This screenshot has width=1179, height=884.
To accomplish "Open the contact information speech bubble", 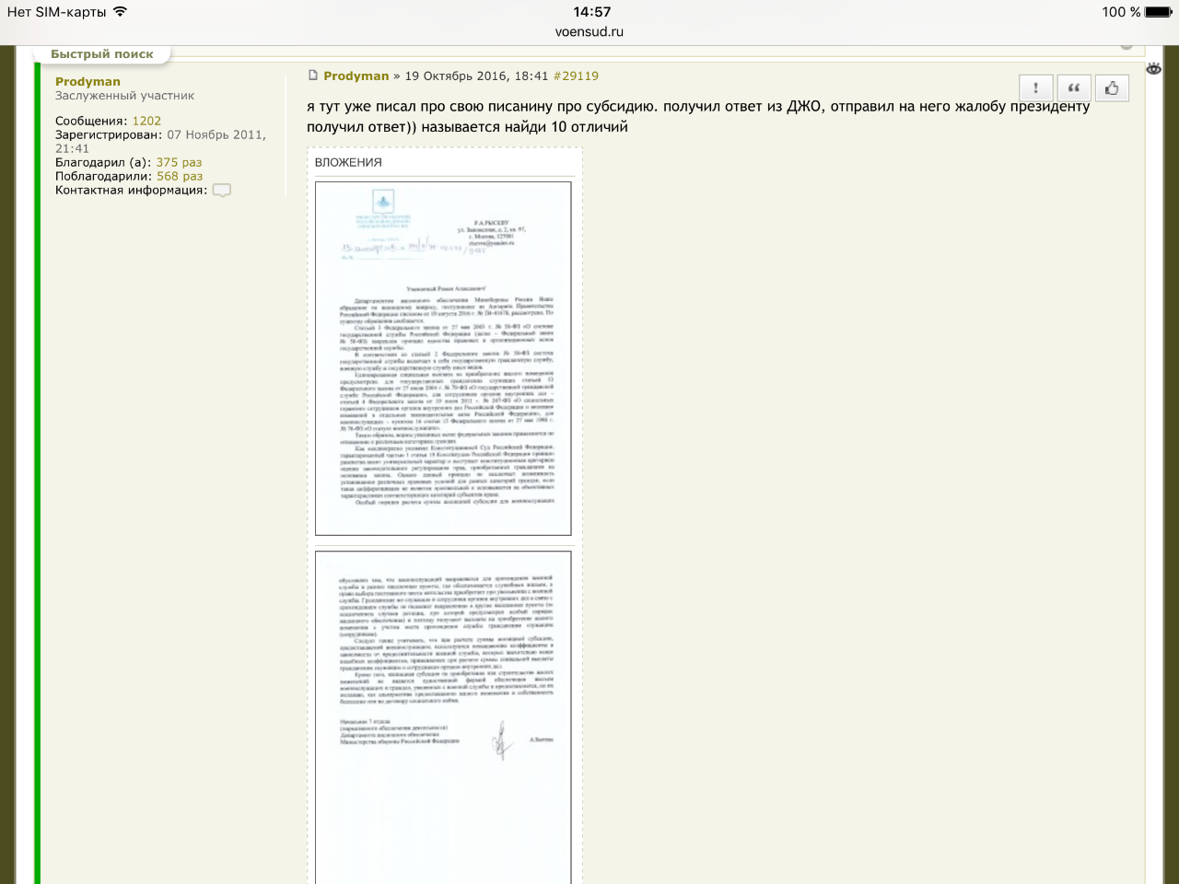I will click(x=221, y=191).
